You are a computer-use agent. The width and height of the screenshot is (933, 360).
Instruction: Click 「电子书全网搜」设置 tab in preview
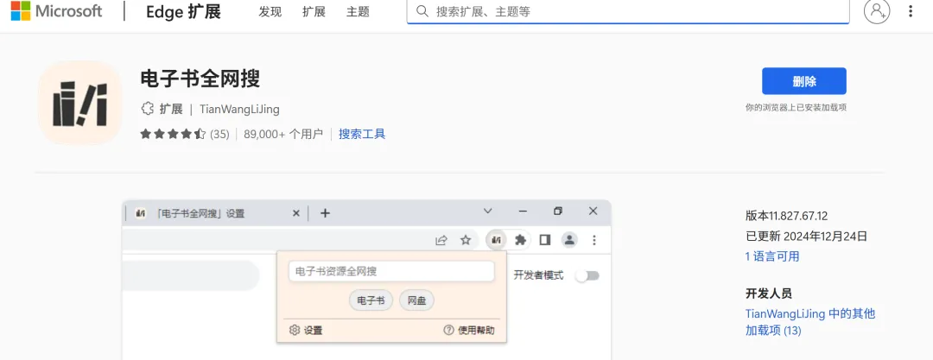coord(200,213)
